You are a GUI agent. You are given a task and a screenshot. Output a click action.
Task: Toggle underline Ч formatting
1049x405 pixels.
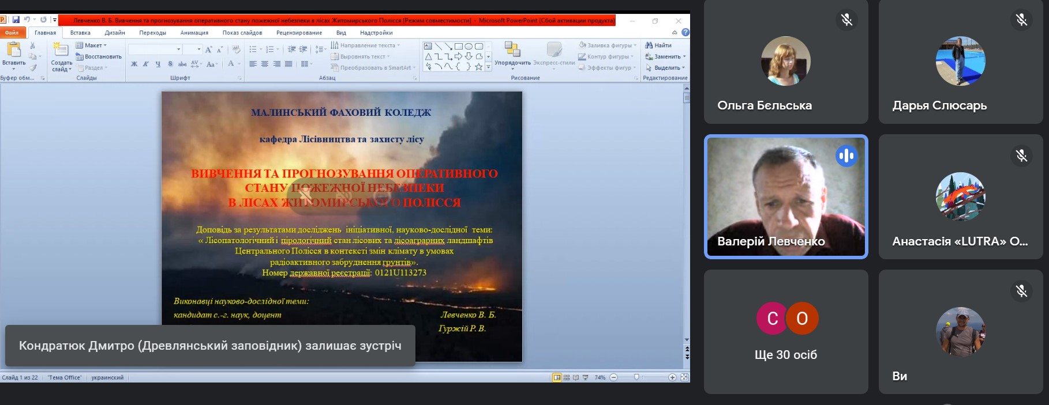click(x=158, y=64)
